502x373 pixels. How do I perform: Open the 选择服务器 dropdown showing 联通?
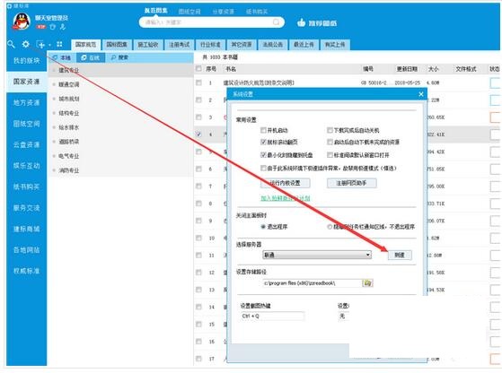click(x=317, y=255)
